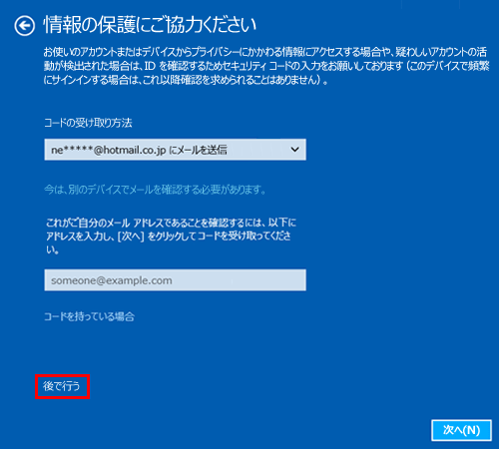The width and height of the screenshot is (499, 449).
Task: Open the コードを持っている場合 link
Action: tap(89, 316)
